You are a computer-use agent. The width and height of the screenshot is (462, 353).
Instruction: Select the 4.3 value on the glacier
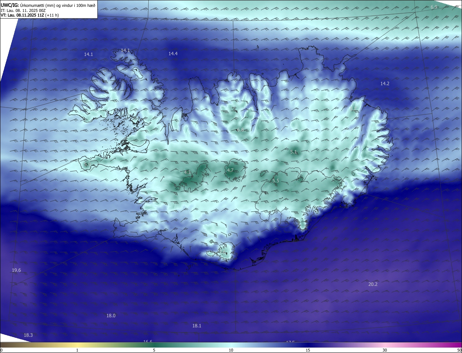point(187,173)
